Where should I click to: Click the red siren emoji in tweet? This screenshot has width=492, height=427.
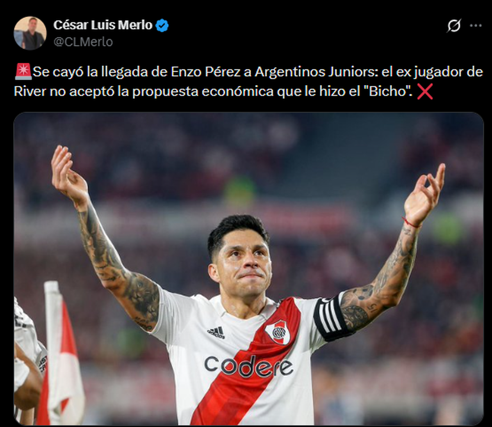point(23,72)
